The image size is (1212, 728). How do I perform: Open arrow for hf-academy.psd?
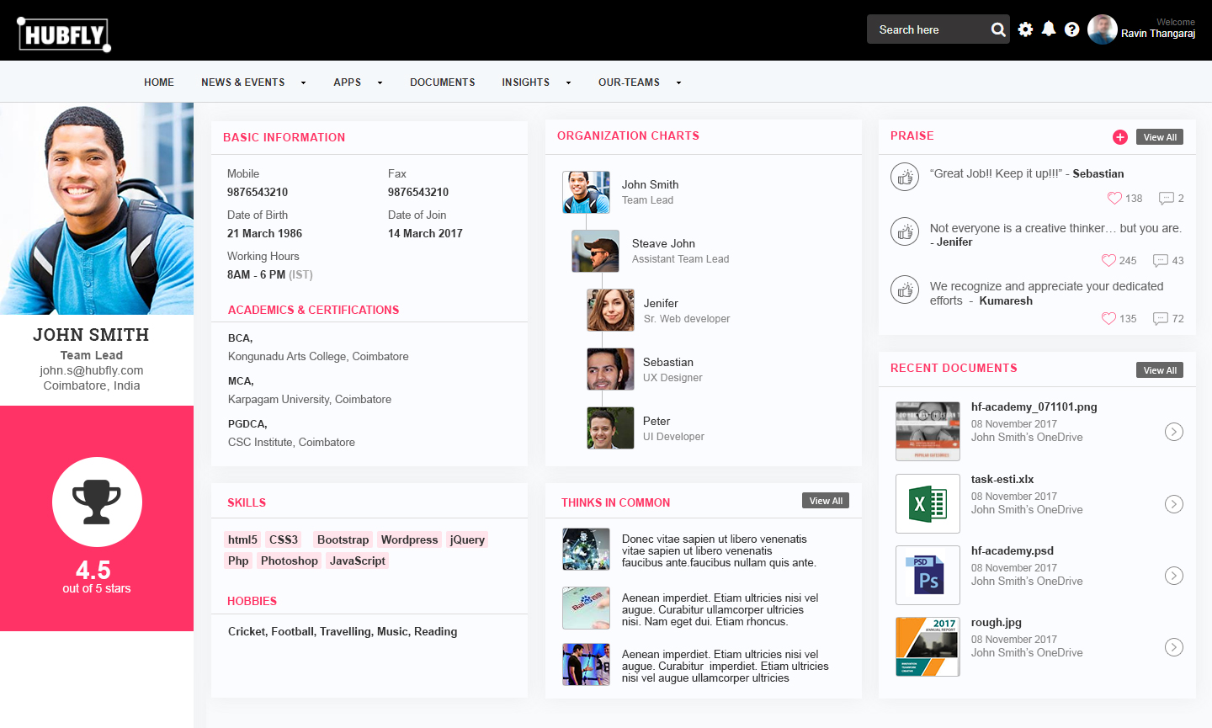(x=1174, y=576)
